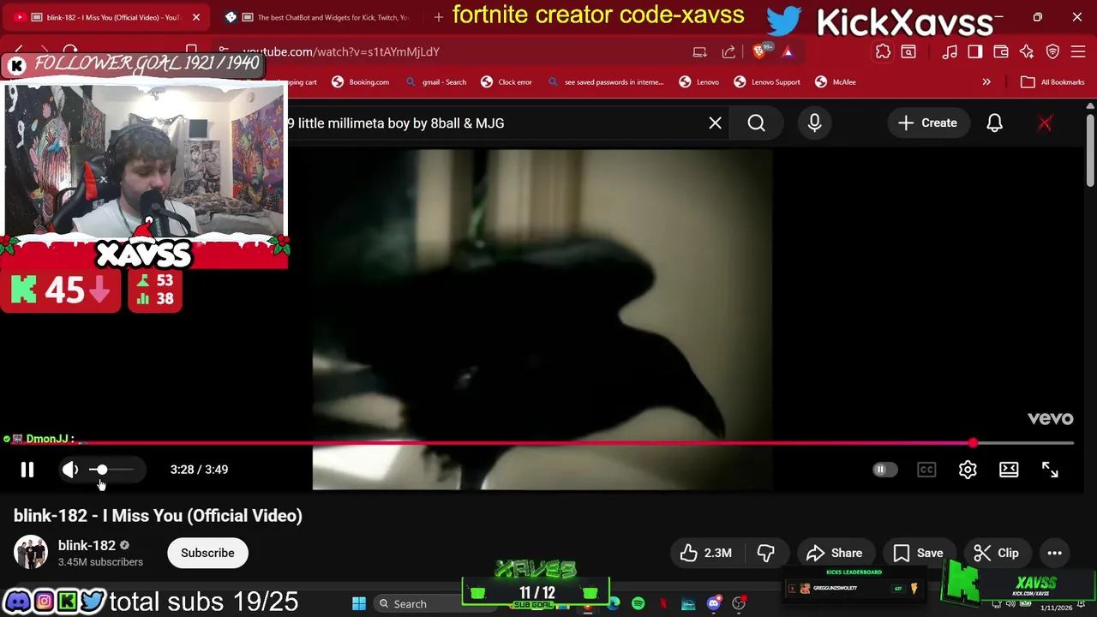The image size is (1097, 617).
Task: Expand hidden bookmarks chevron
Action: tap(986, 82)
